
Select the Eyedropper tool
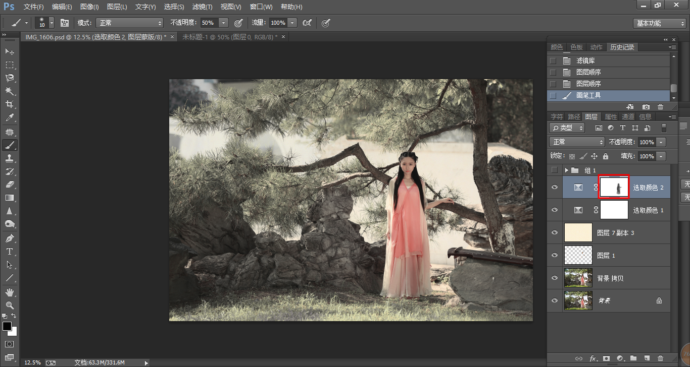10,118
